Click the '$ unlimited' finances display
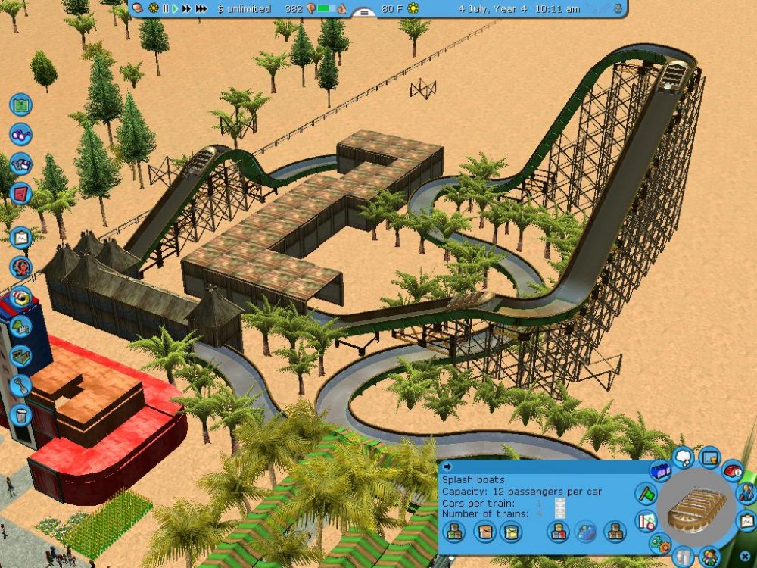 244,9
